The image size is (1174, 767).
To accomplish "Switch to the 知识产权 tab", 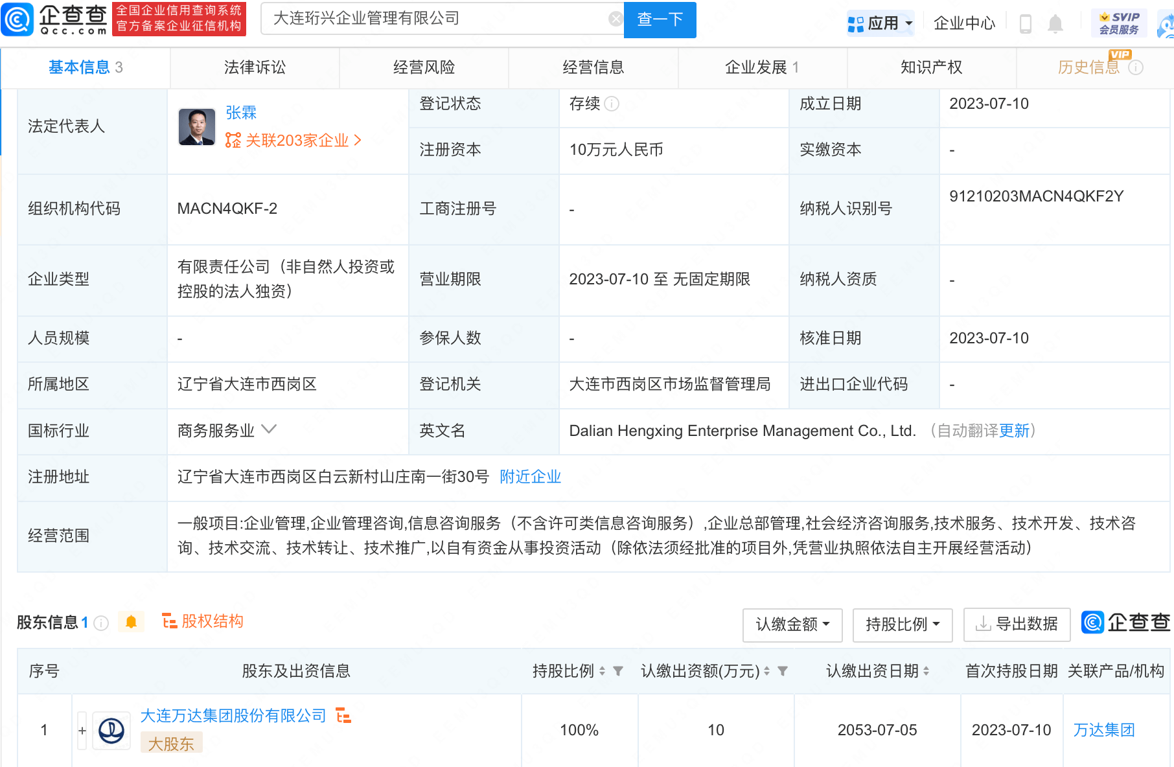I will [931, 67].
